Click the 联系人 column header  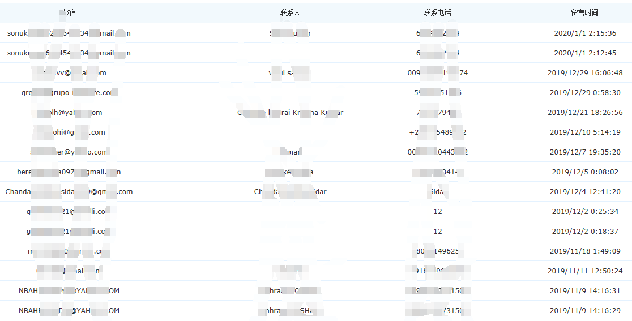coord(290,12)
